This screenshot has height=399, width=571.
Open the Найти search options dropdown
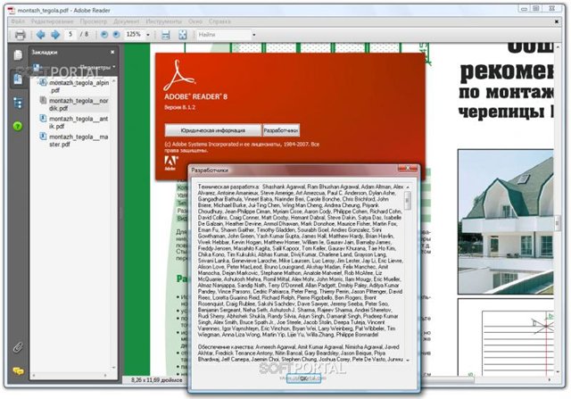(253, 35)
